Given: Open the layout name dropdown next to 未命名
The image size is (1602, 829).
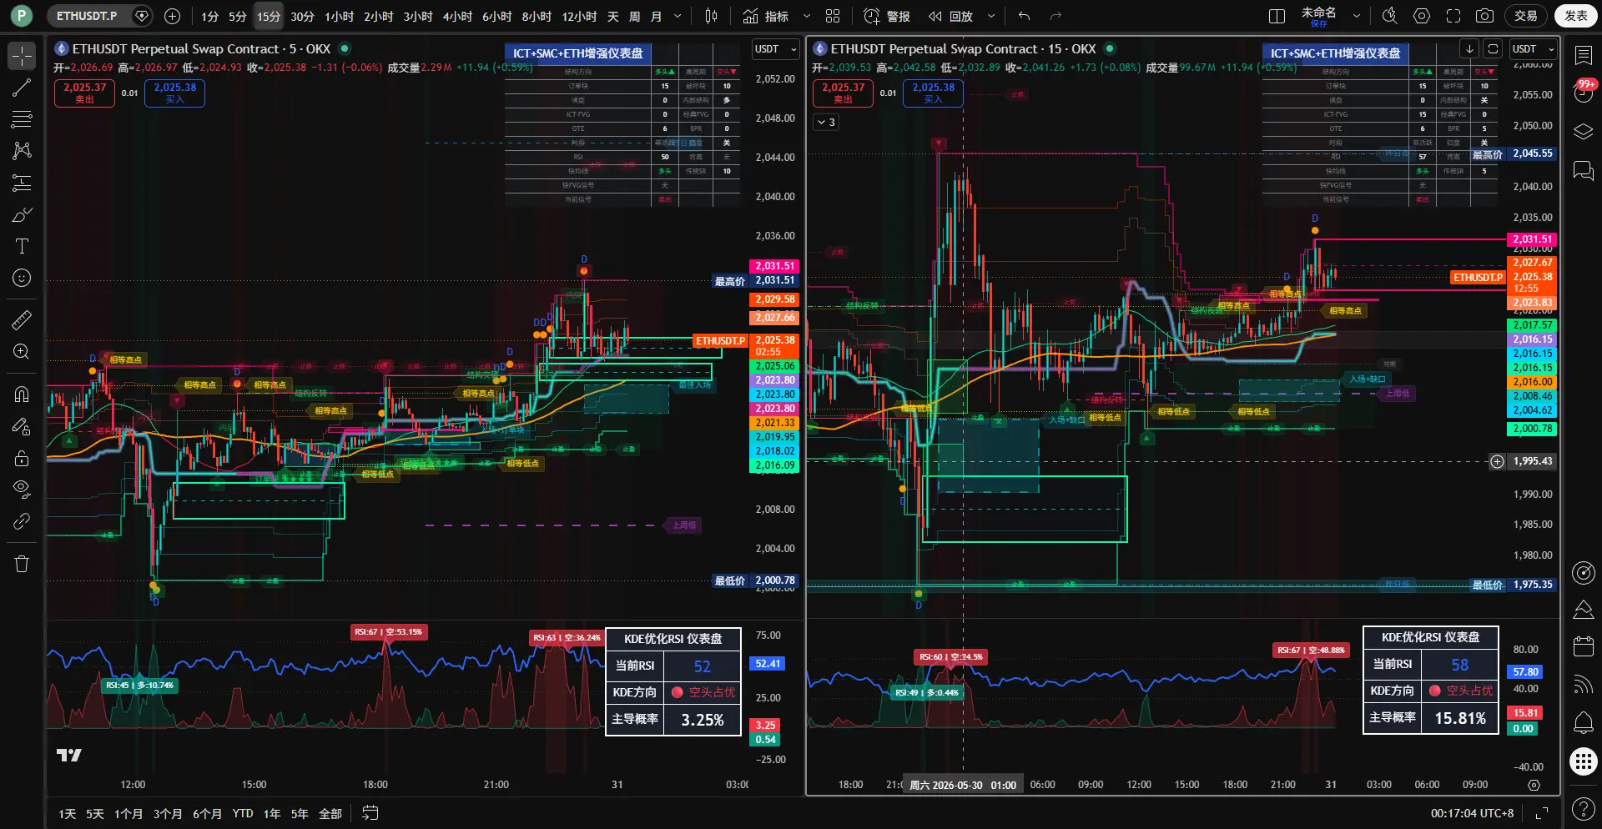Looking at the screenshot, I should pos(1356,16).
